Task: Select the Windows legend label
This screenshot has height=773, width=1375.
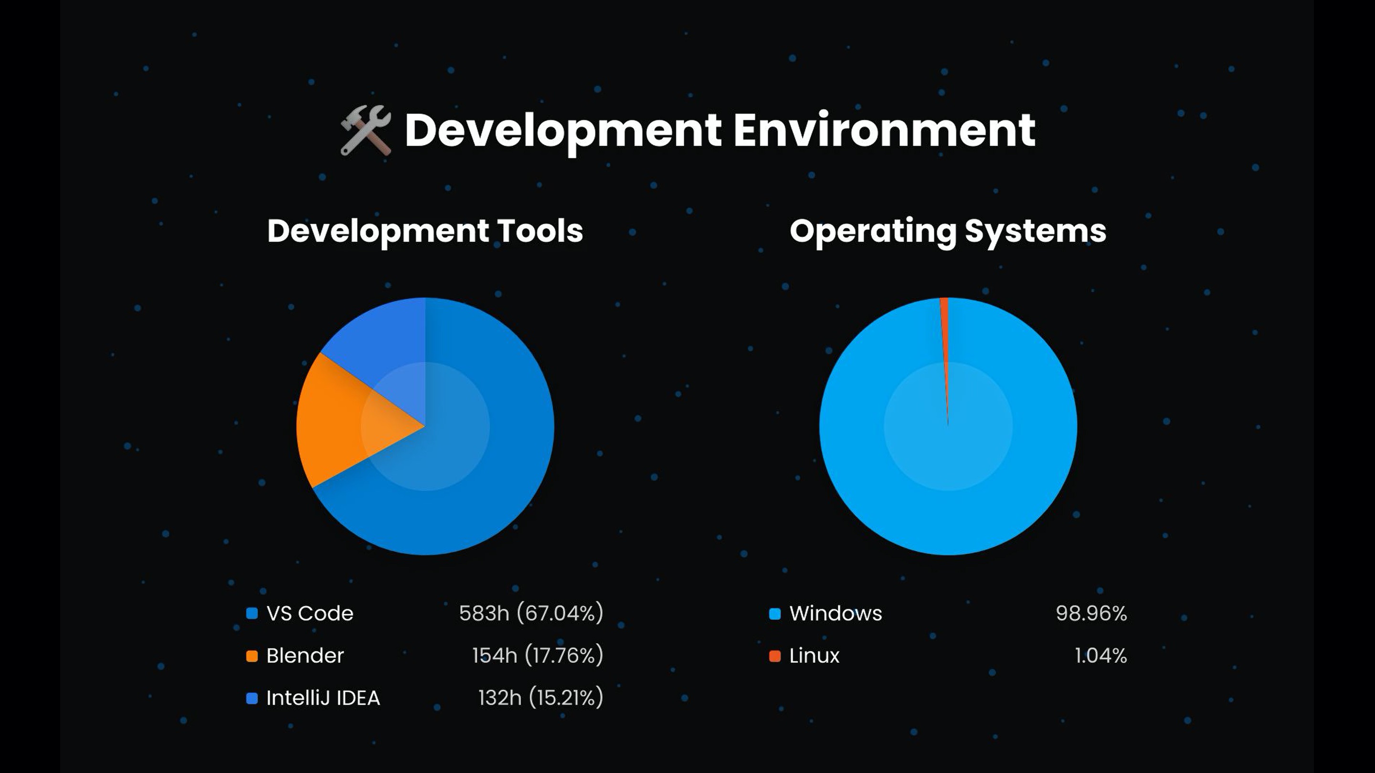Action: click(836, 614)
